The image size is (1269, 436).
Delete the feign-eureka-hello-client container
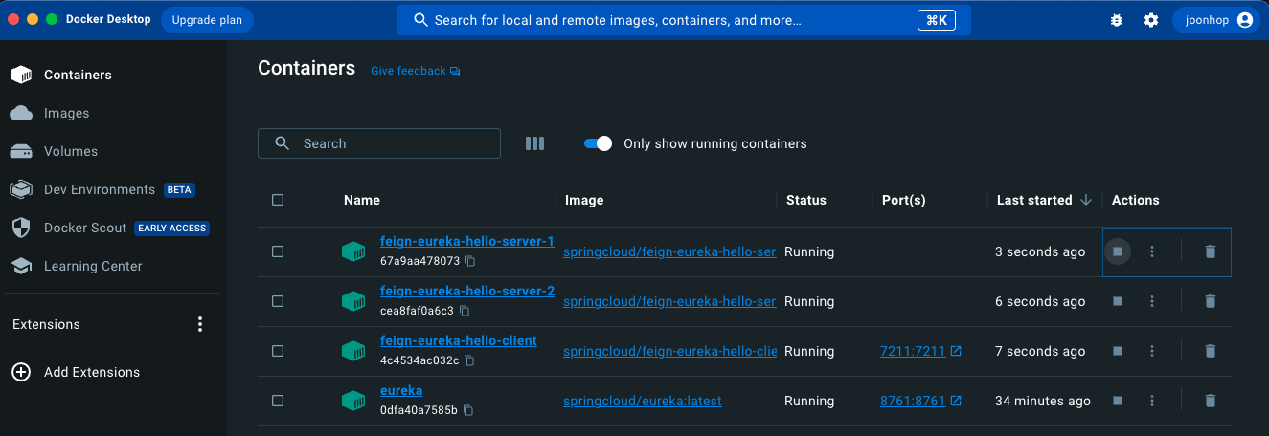(x=1210, y=351)
